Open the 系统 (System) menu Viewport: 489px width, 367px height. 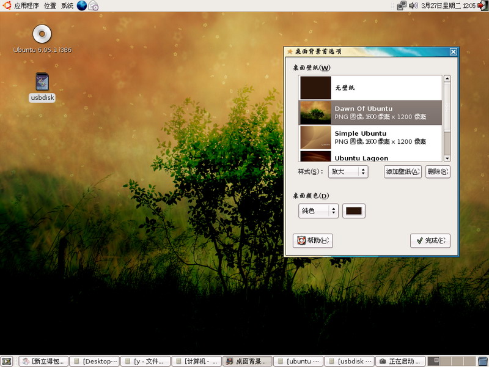(x=67, y=6)
